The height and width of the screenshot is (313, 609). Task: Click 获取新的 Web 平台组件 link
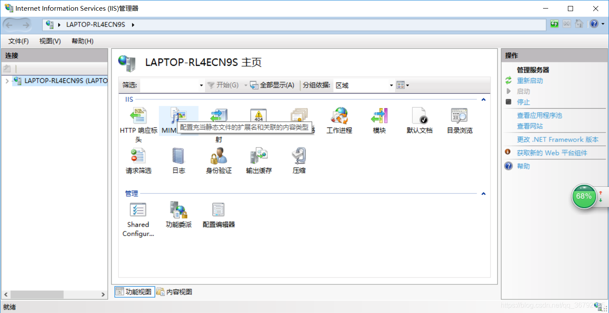552,153
